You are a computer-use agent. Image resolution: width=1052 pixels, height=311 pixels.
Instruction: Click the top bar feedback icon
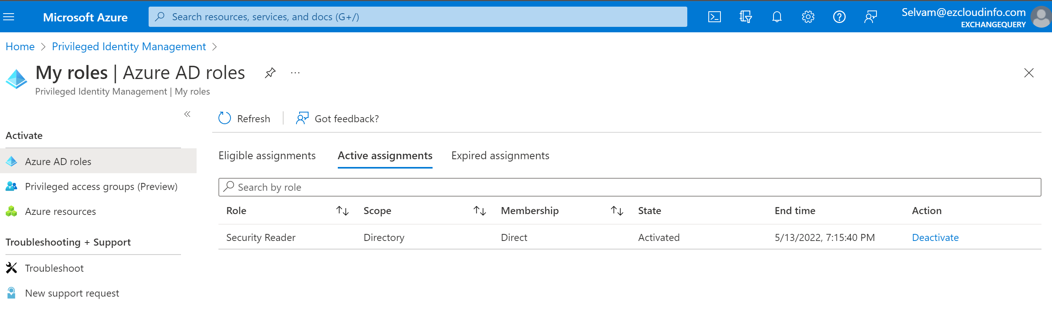coord(870,17)
